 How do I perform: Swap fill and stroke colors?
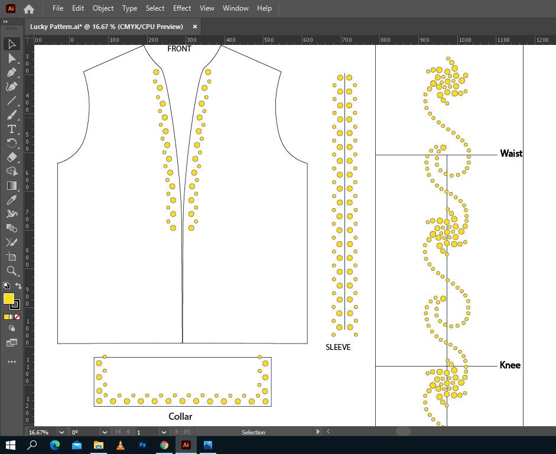click(x=18, y=285)
